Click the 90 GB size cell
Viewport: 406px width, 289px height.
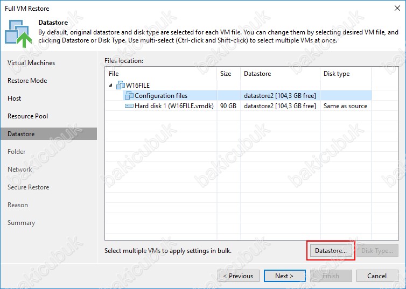pyautogui.click(x=228, y=106)
